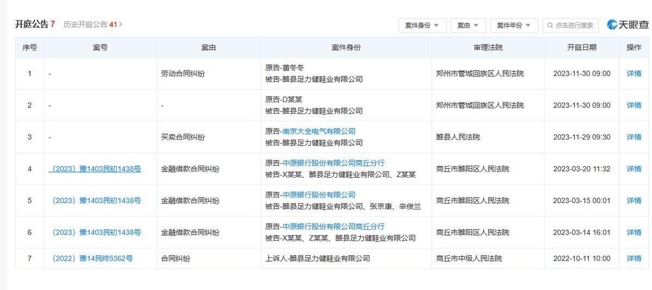Select the 开庭公告 7 tab
Screen dimensions: 652x290
tap(35, 24)
